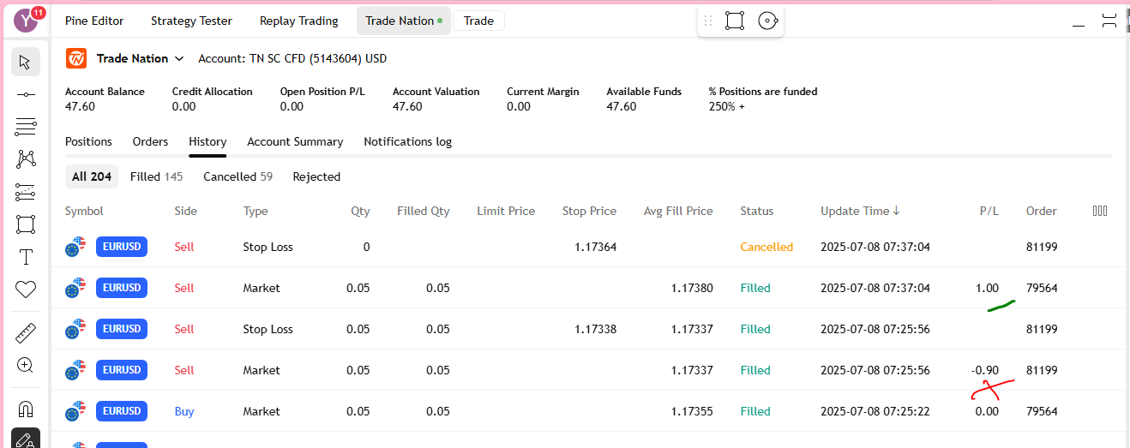Switch to the Account Summary tab
The height and width of the screenshot is (448, 1130).
coord(295,141)
